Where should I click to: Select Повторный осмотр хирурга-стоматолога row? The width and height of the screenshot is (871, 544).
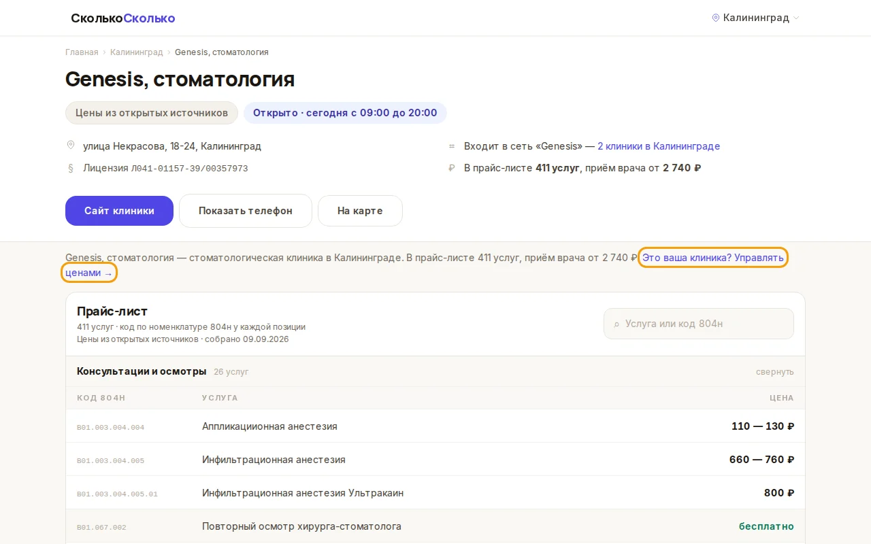click(x=435, y=526)
